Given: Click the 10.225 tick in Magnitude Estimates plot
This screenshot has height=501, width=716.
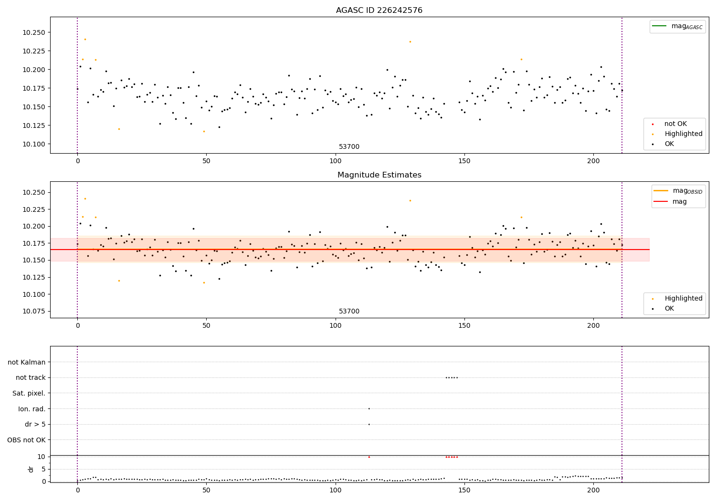Looking at the screenshot, I should [34, 209].
